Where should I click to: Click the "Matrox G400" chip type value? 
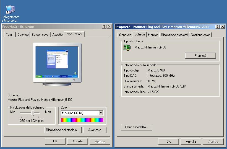click(x=156, y=70)
